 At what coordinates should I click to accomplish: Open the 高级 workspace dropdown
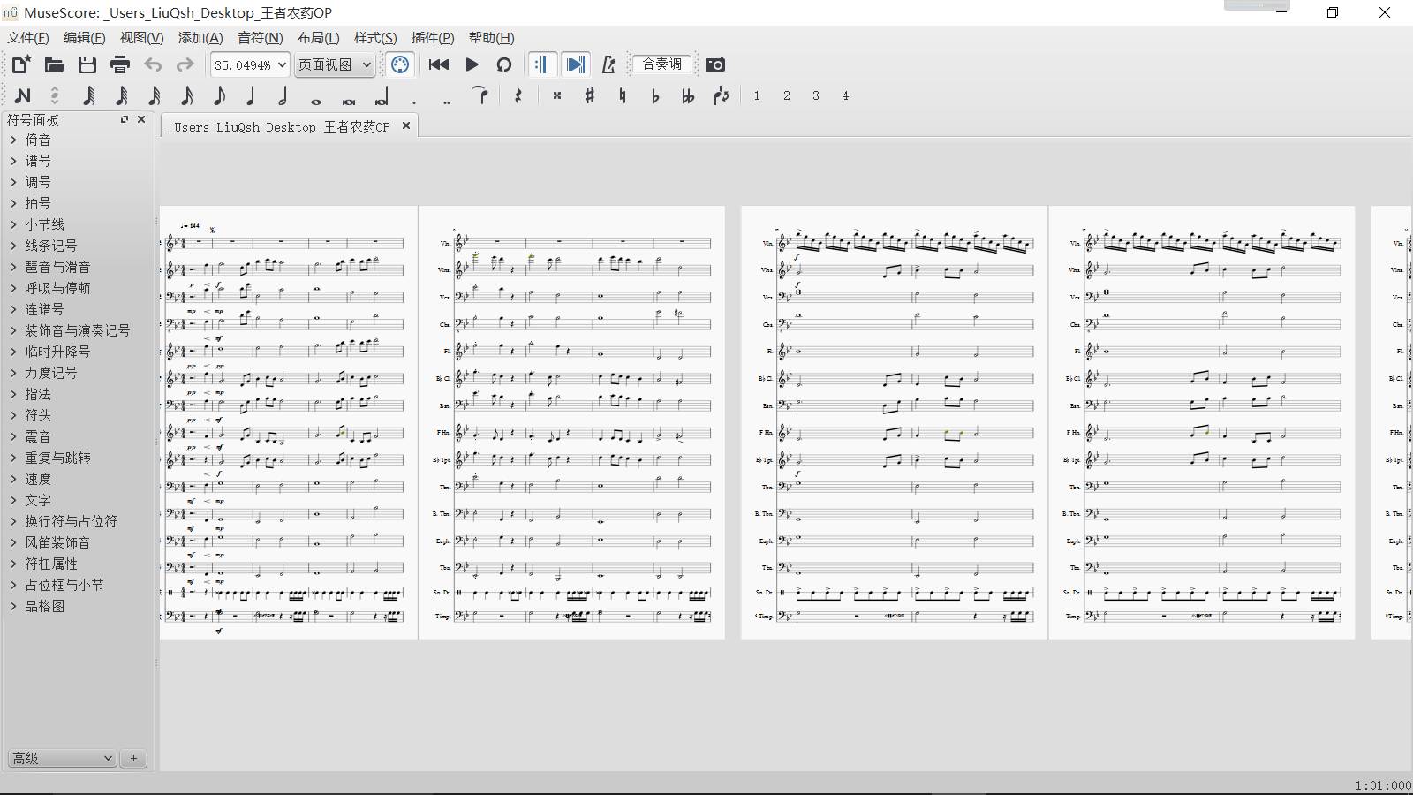[x=63, y=758]
